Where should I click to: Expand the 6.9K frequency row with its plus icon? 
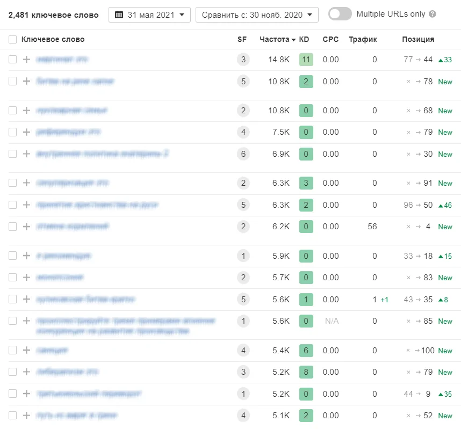27,154
